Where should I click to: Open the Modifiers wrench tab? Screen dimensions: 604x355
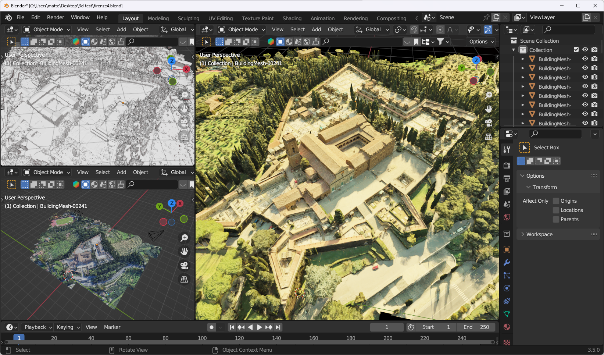pyautogui.click(x=507, y=263)
